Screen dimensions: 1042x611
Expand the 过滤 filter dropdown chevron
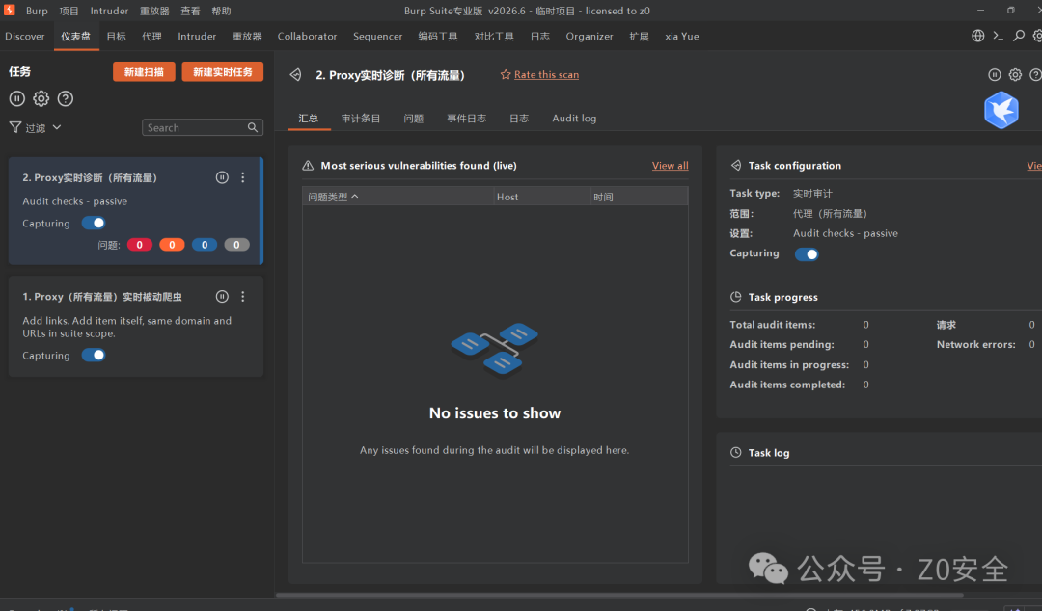point(57,127)
